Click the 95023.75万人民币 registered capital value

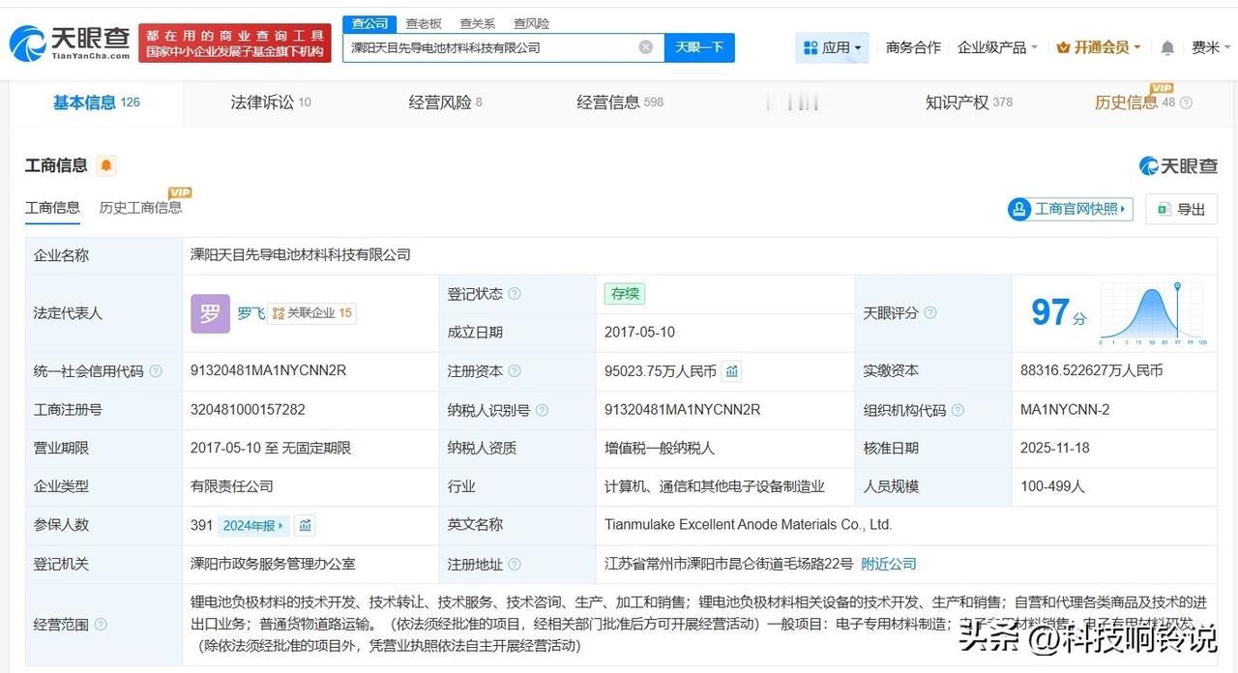(x=661, y=371)
